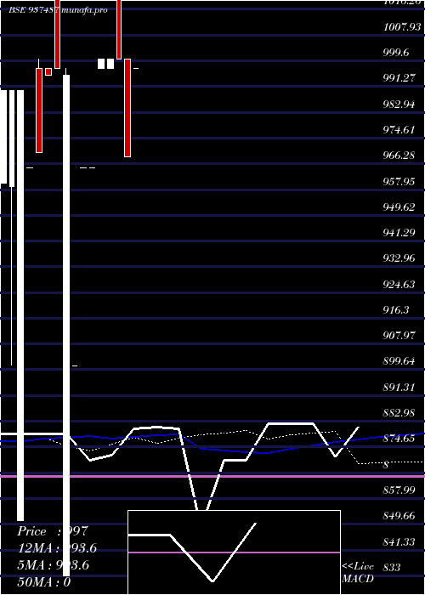Click the 833 price axis label
Screen dimensions: 425x595
392,568
